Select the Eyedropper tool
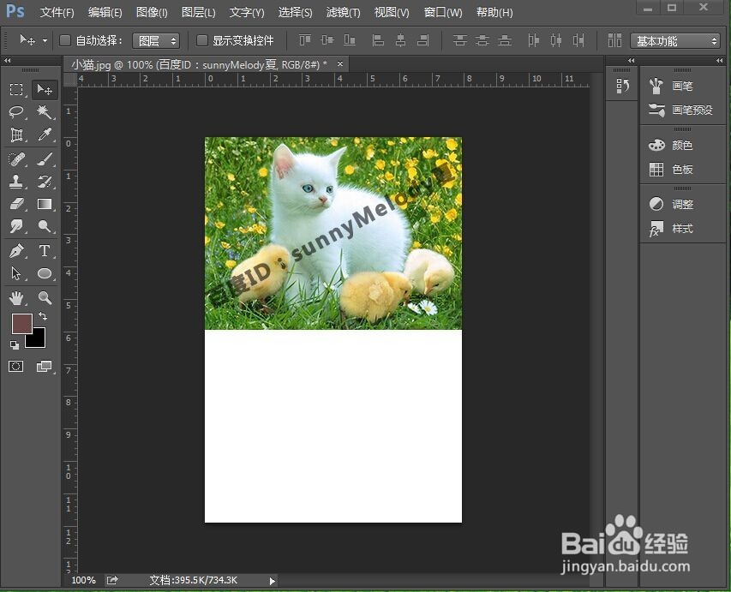Viewport: 731px width, 592px height. 45,135
